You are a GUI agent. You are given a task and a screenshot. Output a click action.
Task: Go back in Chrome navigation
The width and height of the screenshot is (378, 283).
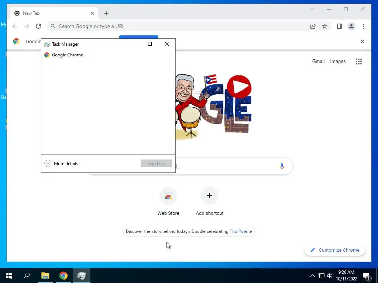pos(15,26)
